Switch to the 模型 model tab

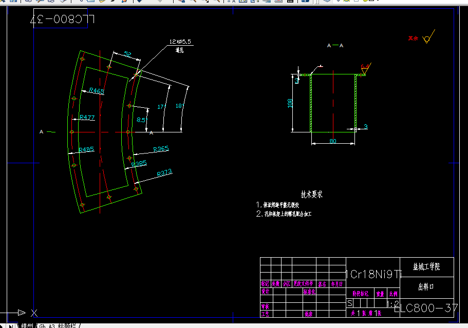pos(27,325)
